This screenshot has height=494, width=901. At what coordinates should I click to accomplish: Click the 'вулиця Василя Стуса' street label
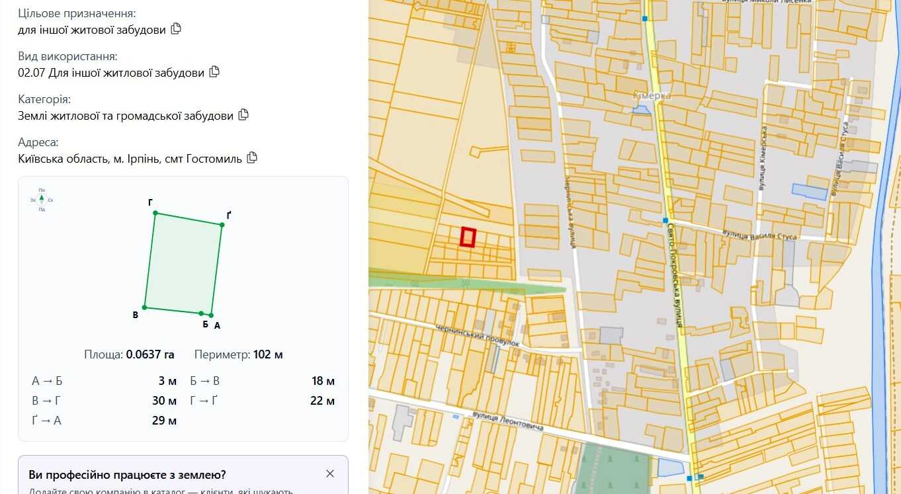(x=760, y=234)
